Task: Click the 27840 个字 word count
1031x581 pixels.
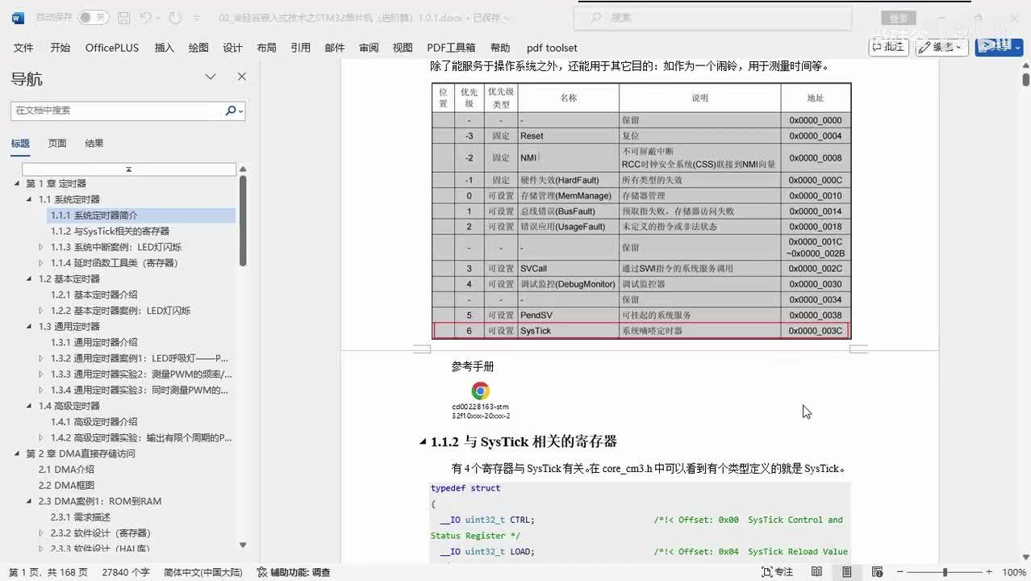Action: (x=126, y=572)
